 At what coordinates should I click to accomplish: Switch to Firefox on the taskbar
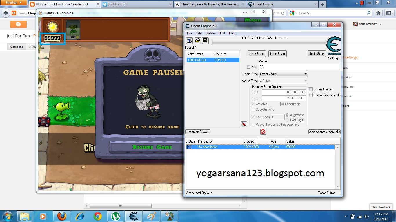click(61, 216)
